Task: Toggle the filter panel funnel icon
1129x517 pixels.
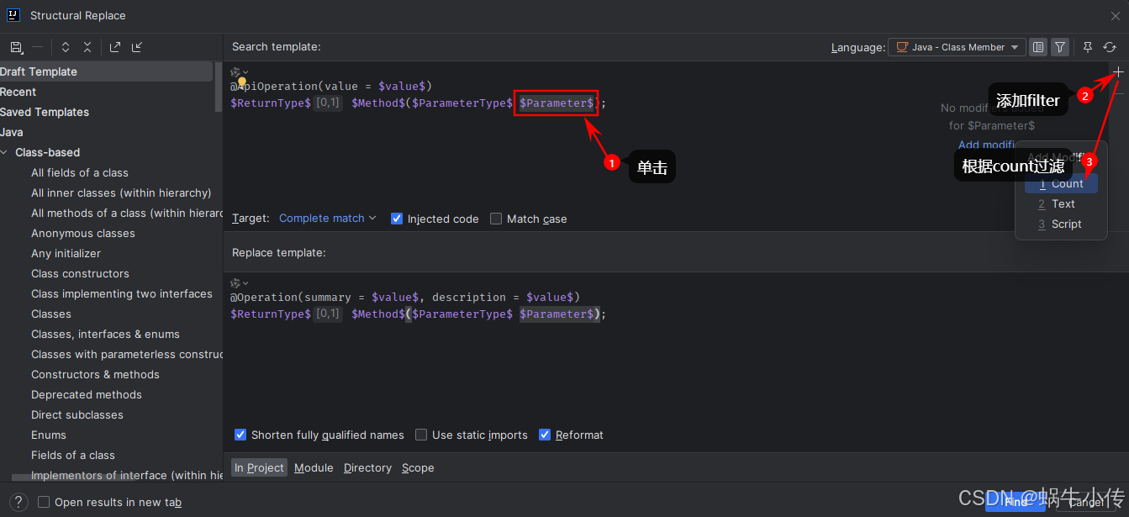Action: (1060, 47)
